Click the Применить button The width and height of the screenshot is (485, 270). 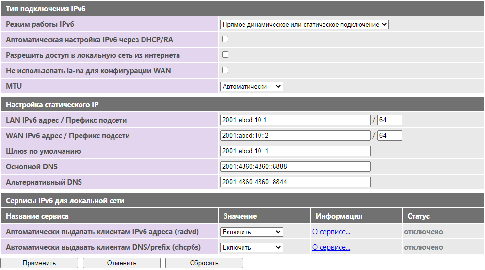pyautogui.click(x=39, y=263)
